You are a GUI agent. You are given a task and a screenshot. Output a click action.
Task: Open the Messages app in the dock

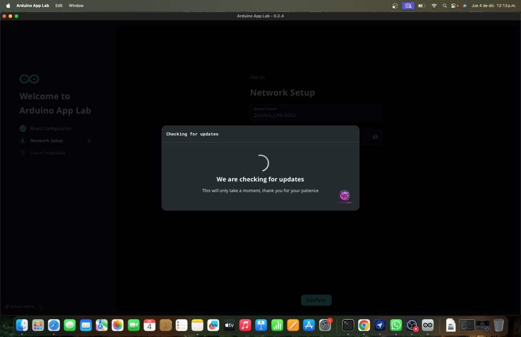click(x=70, y=325)
